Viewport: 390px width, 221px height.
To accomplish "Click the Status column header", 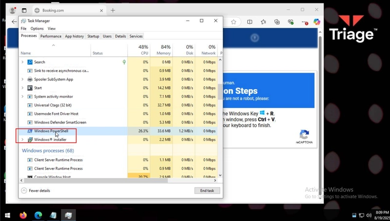I will (x=109, y=50).
